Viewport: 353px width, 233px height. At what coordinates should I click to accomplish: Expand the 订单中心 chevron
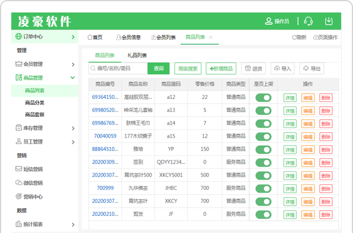pos(73,37)
